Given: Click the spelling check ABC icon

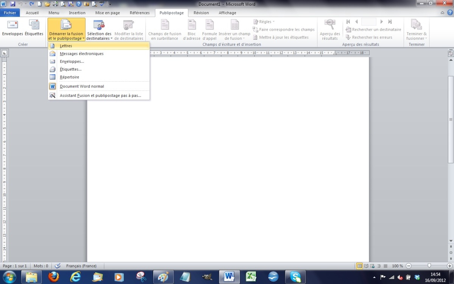Looking at the screenshot, I should pos(102,4).
